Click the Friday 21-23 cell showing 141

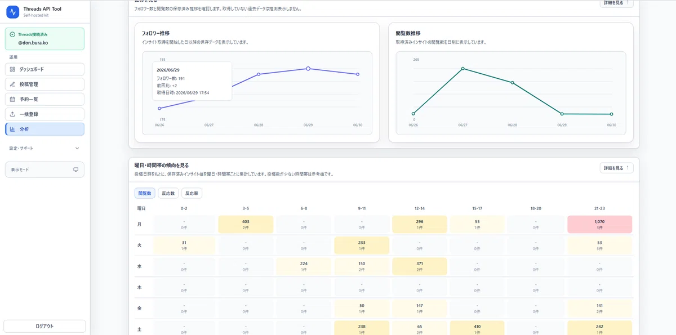point(599,307)
